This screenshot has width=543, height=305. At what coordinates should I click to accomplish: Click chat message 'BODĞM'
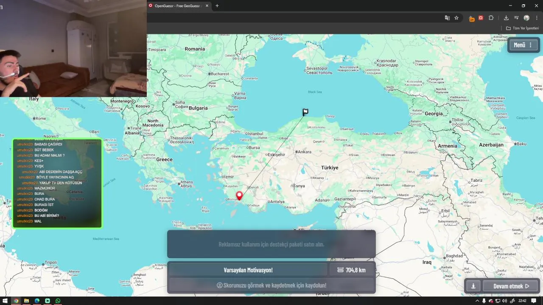pyautogui.click(x=41, y=210)
